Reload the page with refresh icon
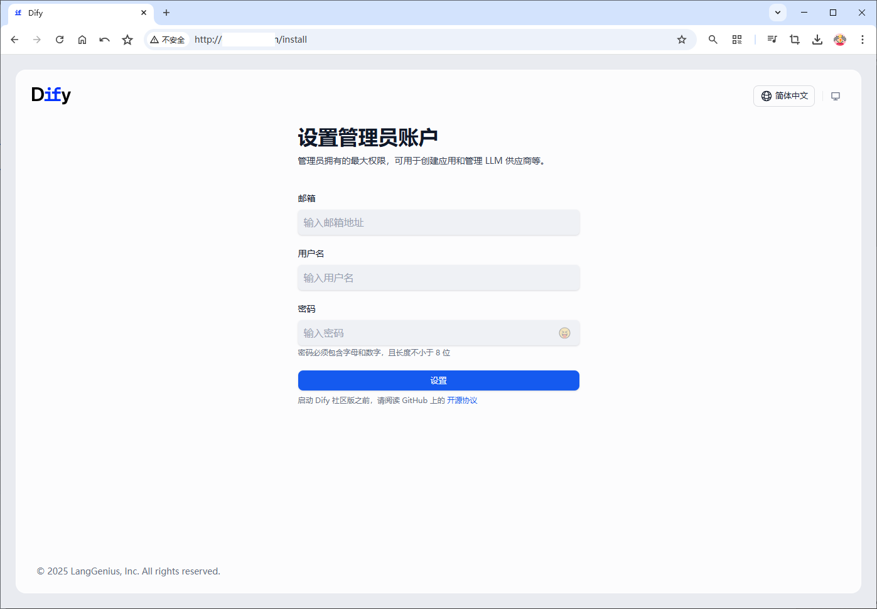This screenshot has height=609, width=877. (60, 40)
